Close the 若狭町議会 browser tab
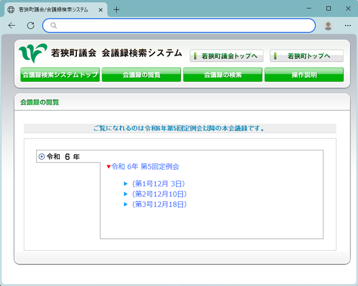The image size is (358, 286). click(100, 10)
